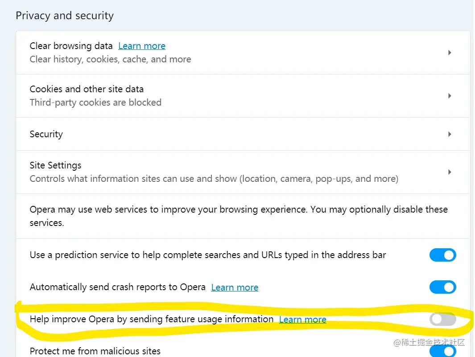The width and height of the screenshot is (475, 357).
Task: Expand the Clear browsing data arrow
Action: coord(450,53)
